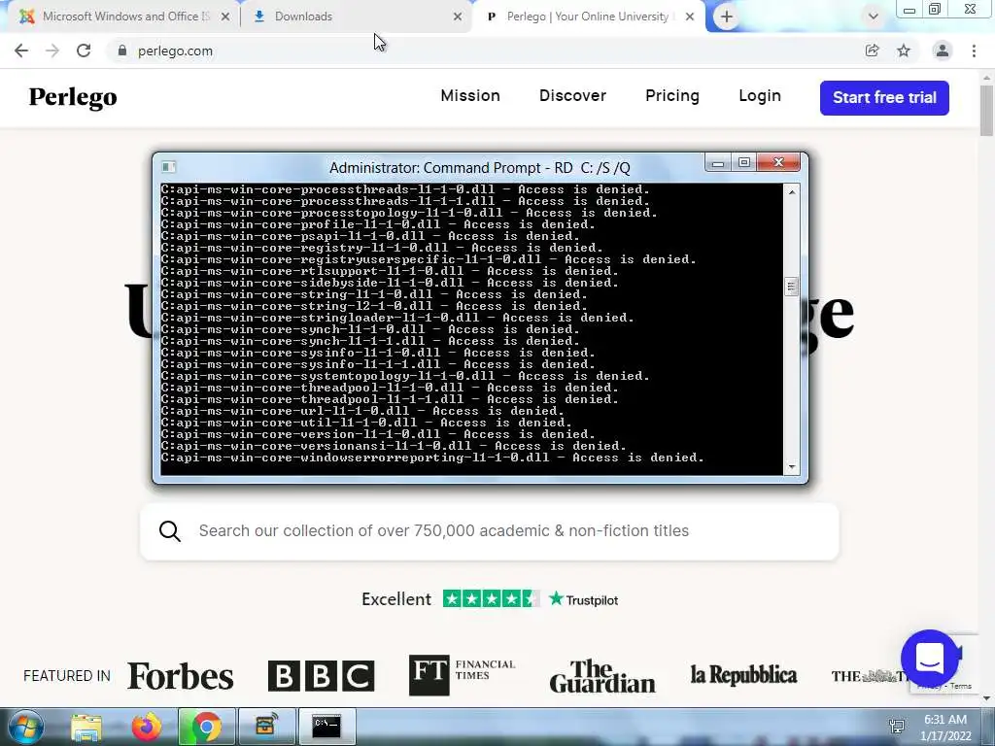995x746 pixels.
Task: Click the browser forward arrow
Action: pos(52,51)
